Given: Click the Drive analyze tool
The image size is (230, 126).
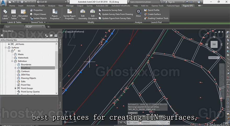Looking at the screenshot, I should coord(138,13).
